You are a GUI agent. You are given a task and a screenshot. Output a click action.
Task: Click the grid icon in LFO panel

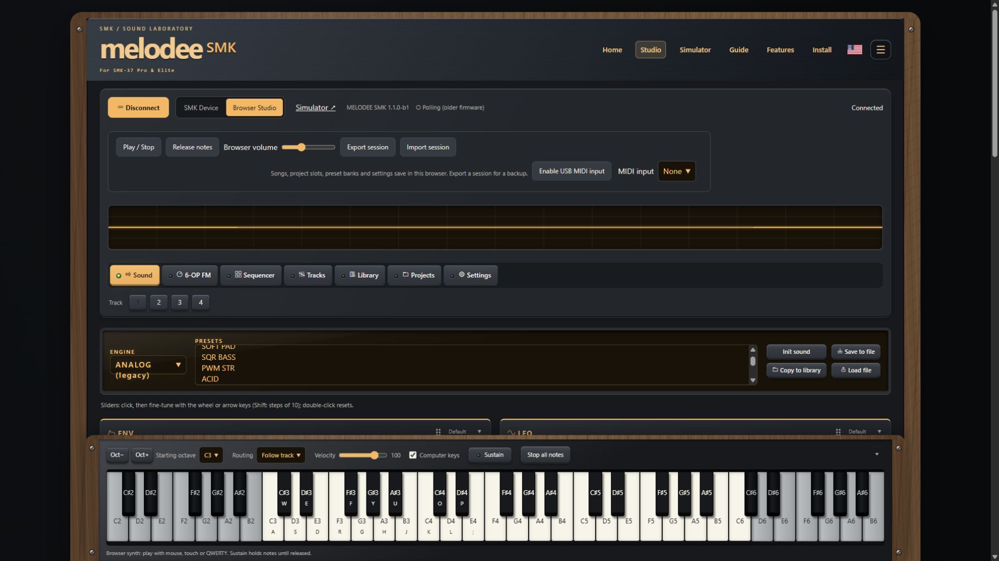(838, 432)
